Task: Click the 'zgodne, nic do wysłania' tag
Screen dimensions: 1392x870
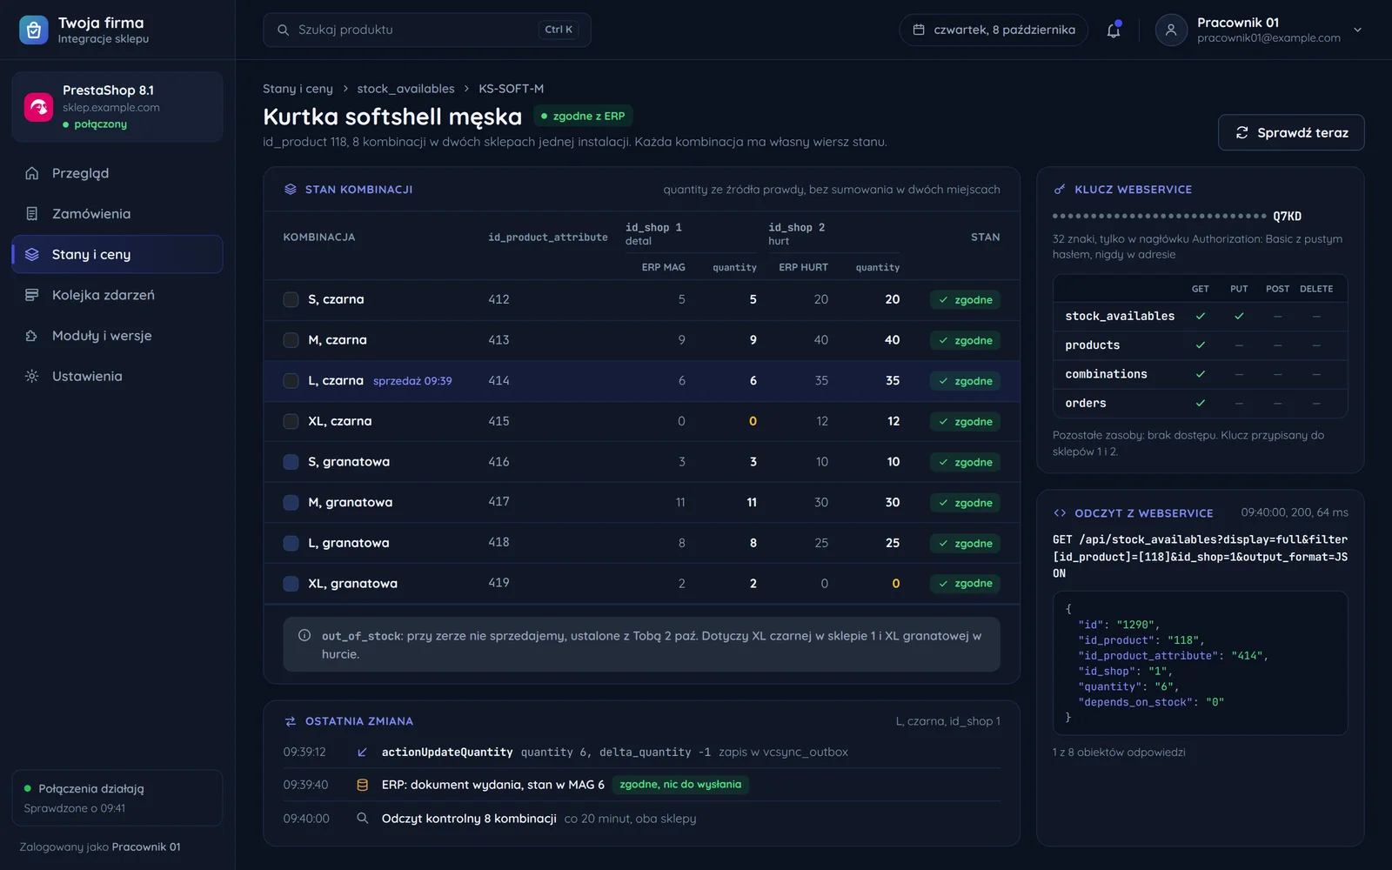Action: 680,785
